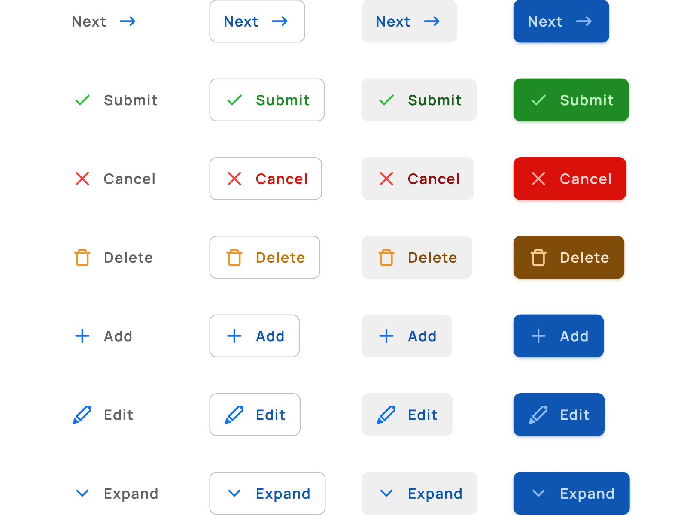Click the pencil icon on the blue Edit button
This screenshot has height=515, width=687.
(x=539, y=415)
